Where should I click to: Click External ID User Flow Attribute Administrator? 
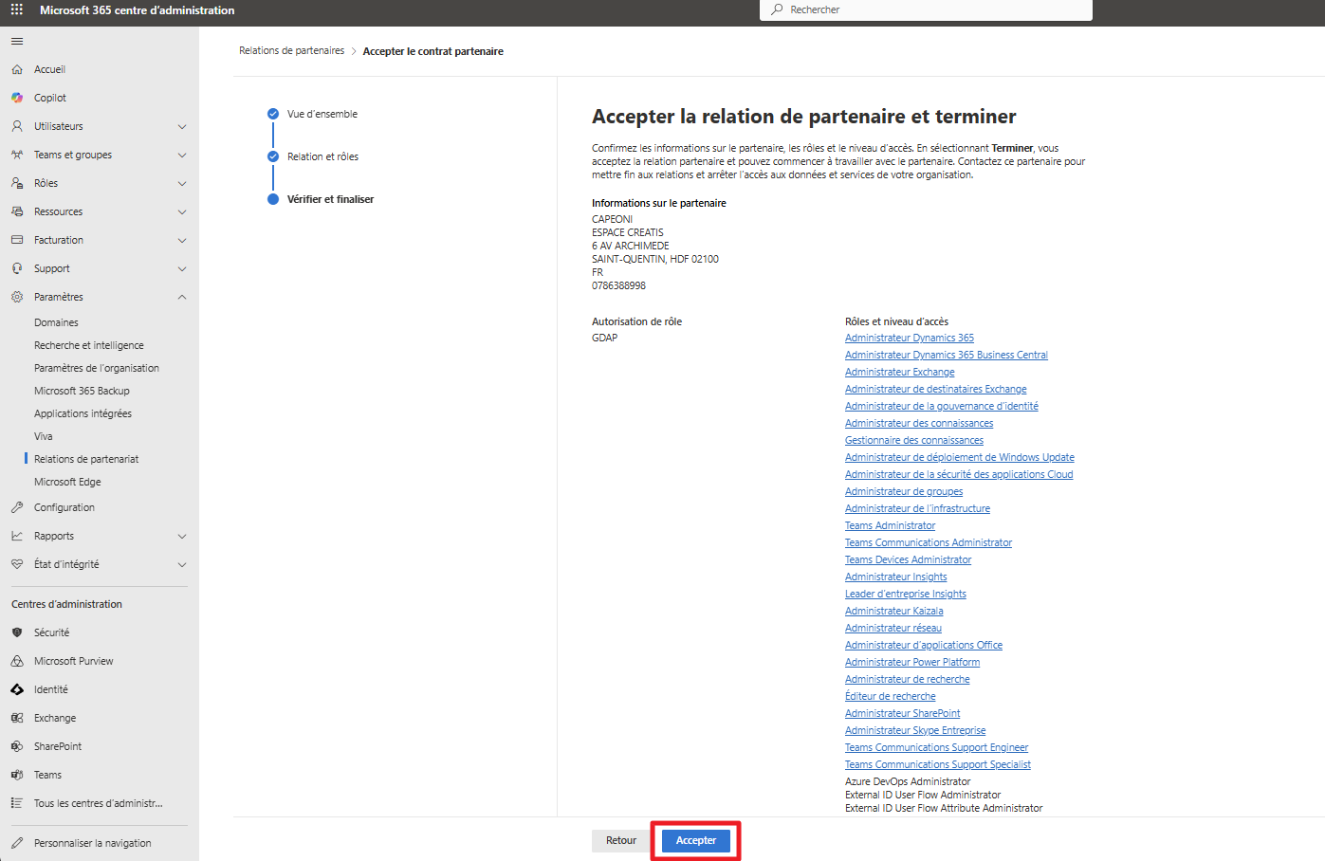click(x=944, y=808)
